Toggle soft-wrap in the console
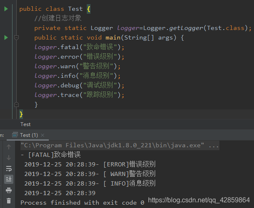Viewport: 254px width, 208px height. 9,168
